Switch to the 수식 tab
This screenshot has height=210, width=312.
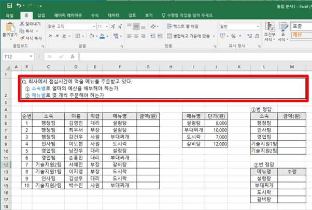(x=95, y=16)
